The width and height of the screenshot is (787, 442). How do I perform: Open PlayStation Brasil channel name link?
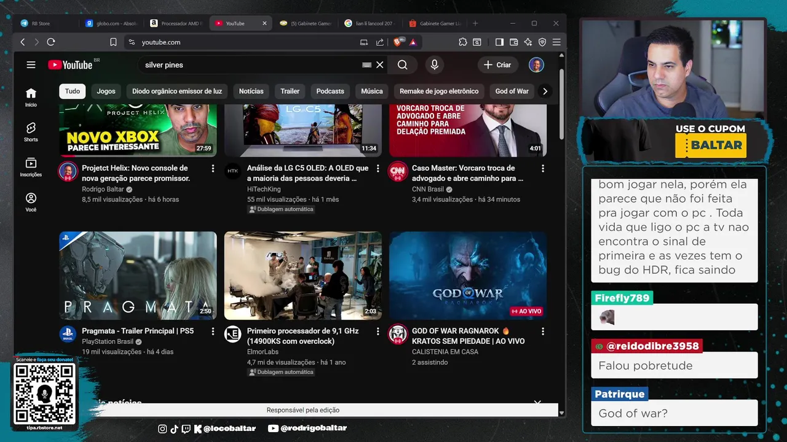108,341
